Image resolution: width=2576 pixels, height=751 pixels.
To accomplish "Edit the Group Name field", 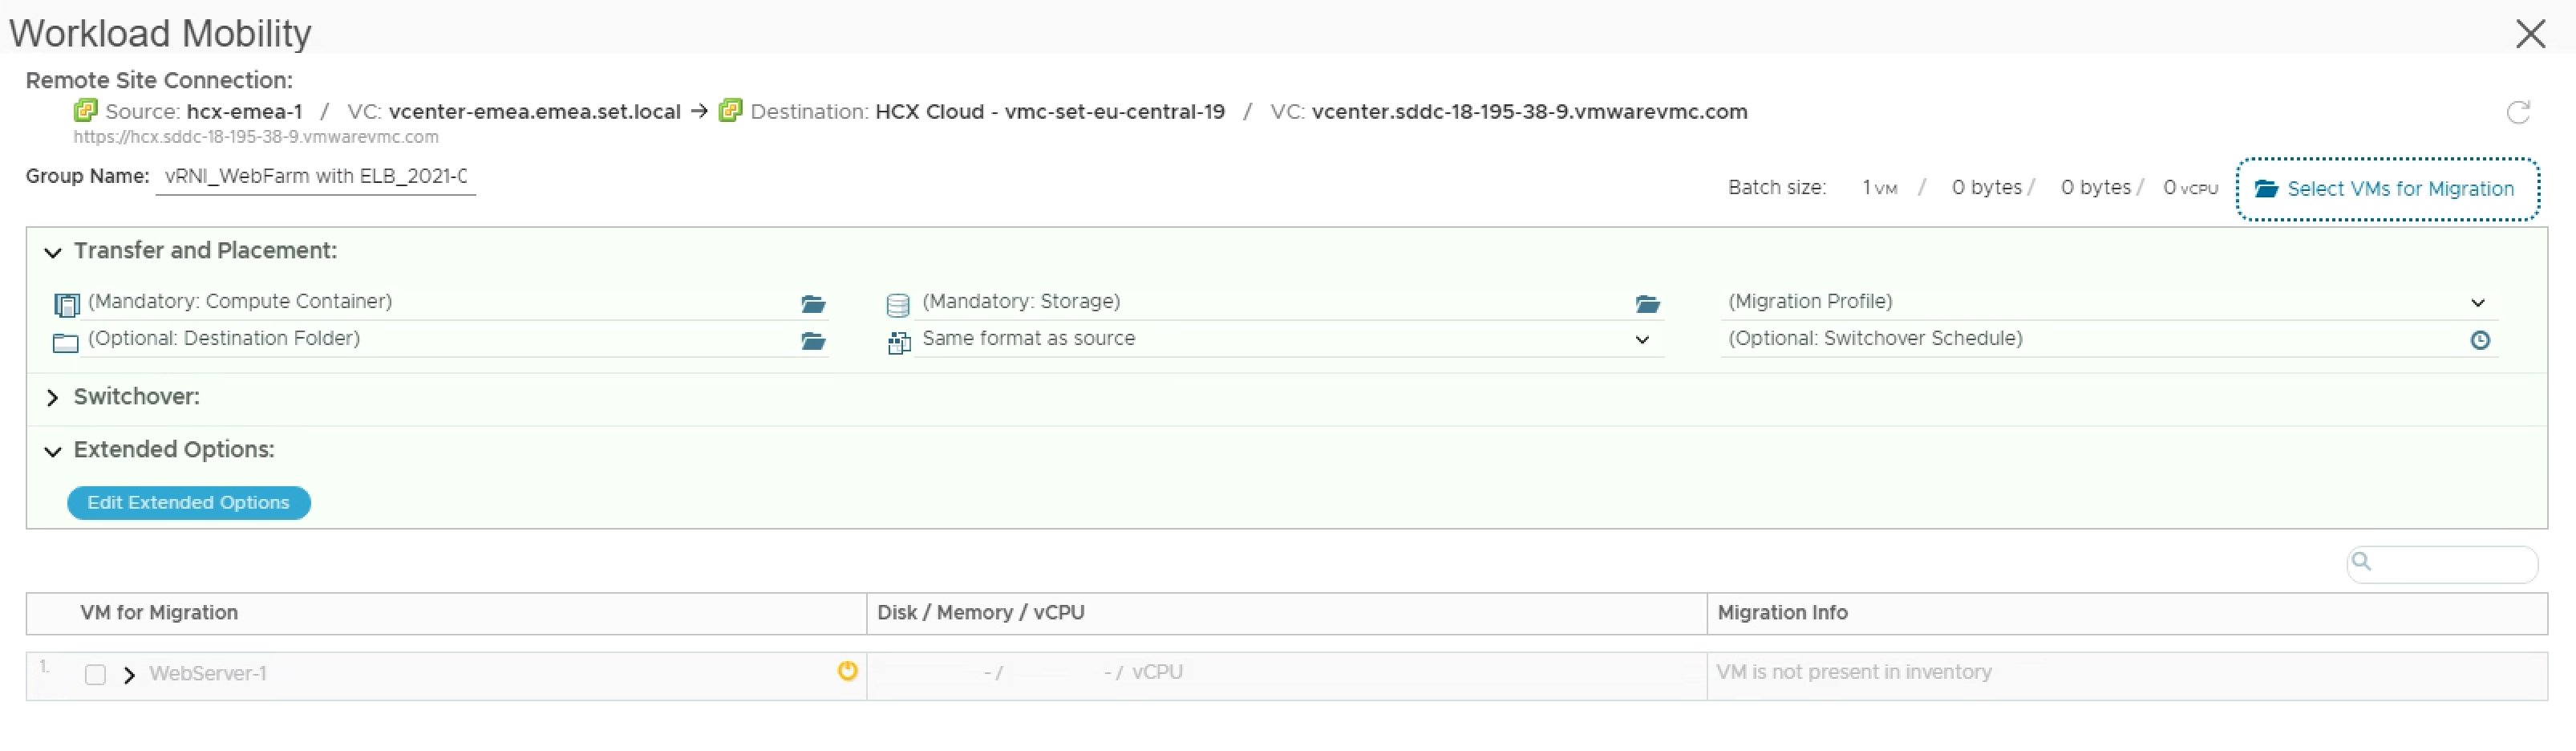I will pos(316,176).
